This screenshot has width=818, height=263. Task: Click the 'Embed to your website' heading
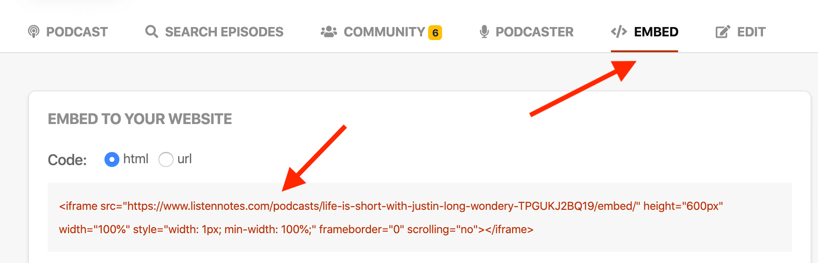click(140, 119)
